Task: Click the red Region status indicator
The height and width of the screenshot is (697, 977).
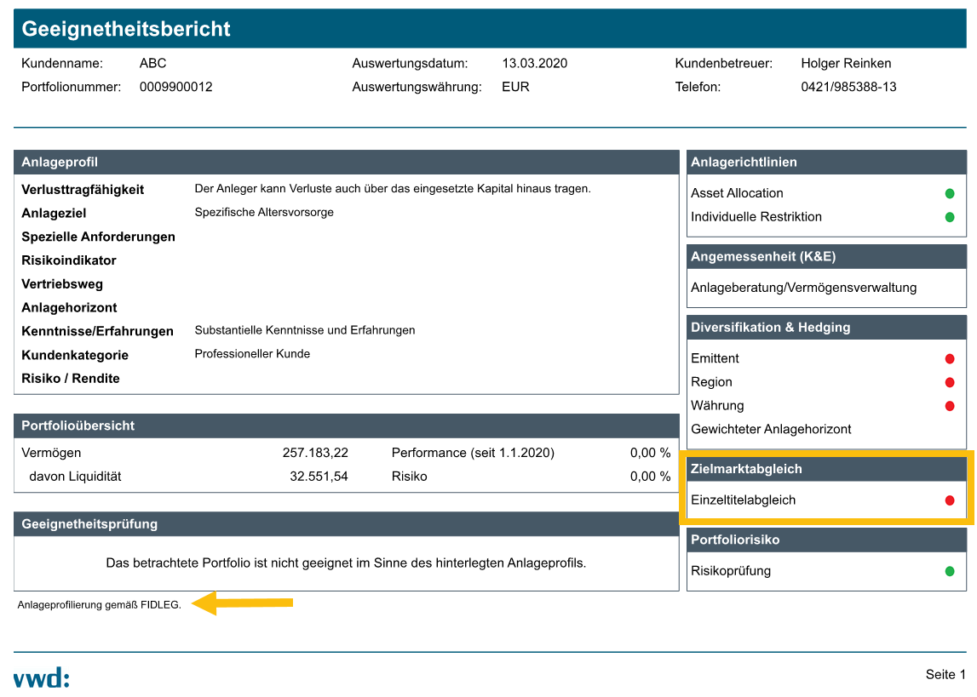Action: pyautogui.click(x=950, y=383)
